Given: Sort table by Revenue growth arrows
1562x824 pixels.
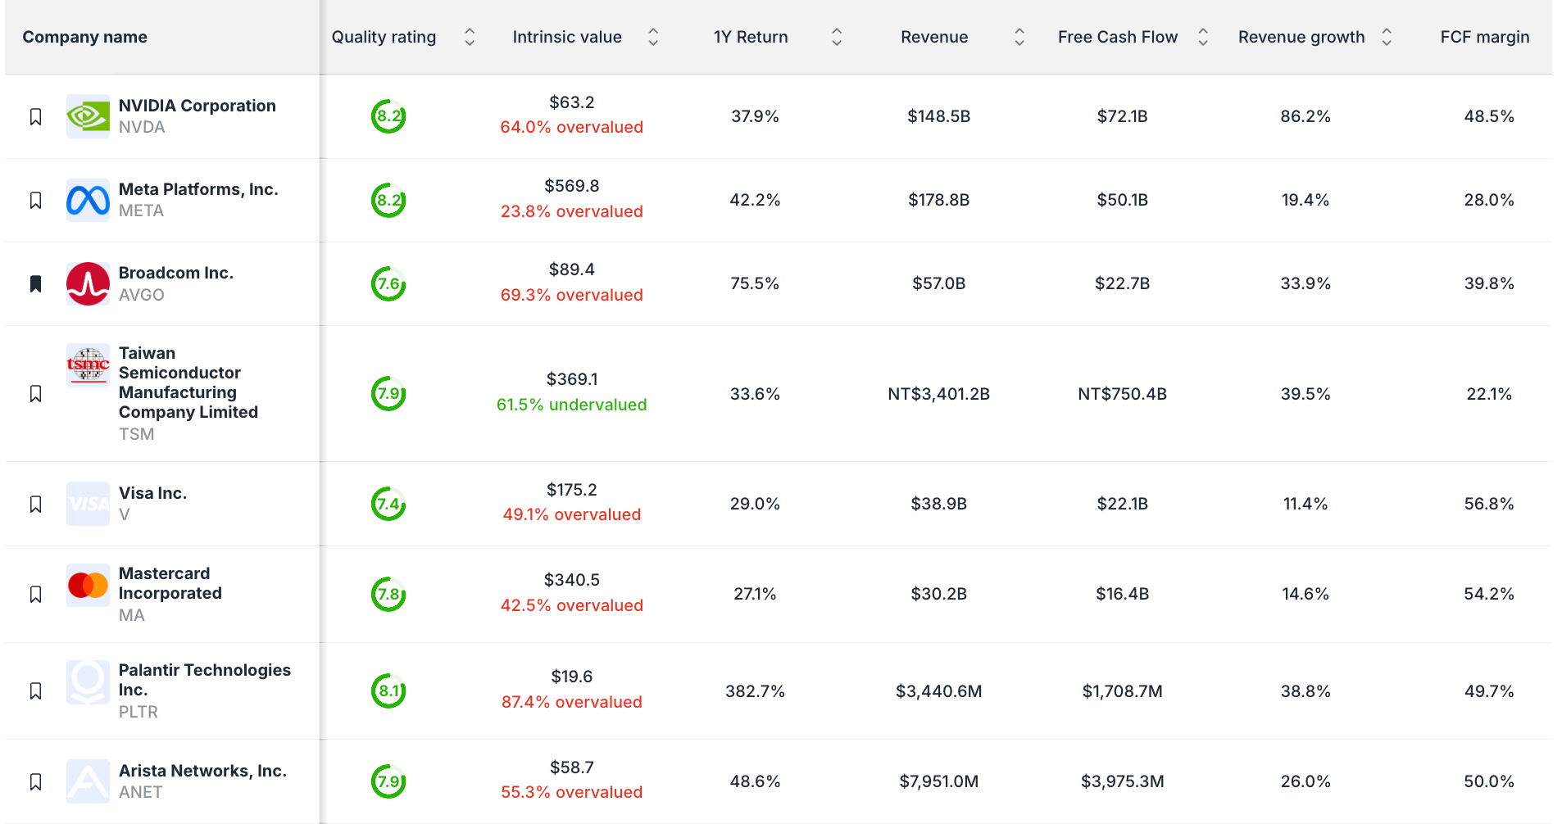Looking at the screenshot, I should tap(1387, 37).
